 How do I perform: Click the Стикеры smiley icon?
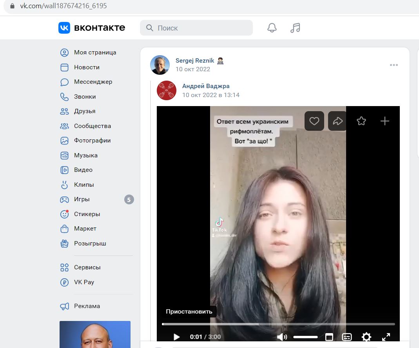coord(64,214)
